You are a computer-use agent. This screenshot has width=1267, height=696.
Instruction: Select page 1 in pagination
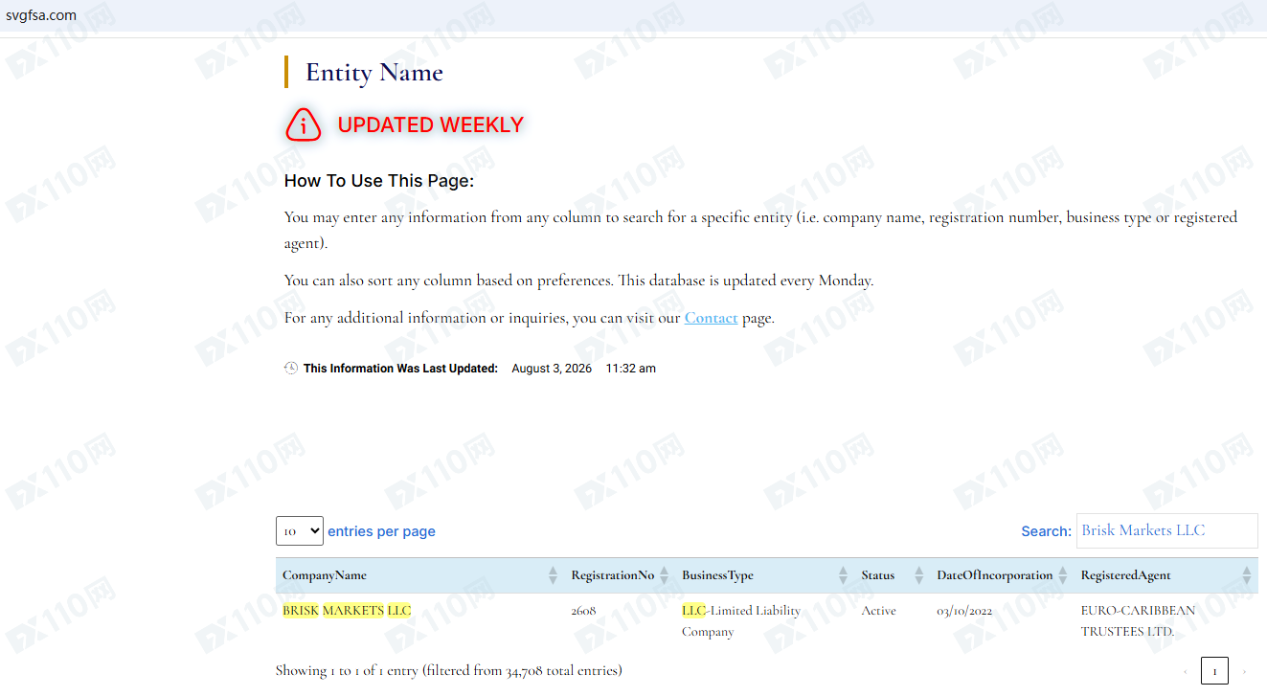1214,671
